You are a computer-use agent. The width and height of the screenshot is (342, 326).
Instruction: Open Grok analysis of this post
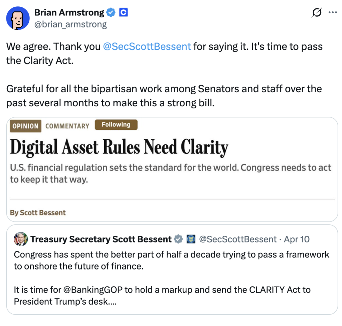coord(316,12)
